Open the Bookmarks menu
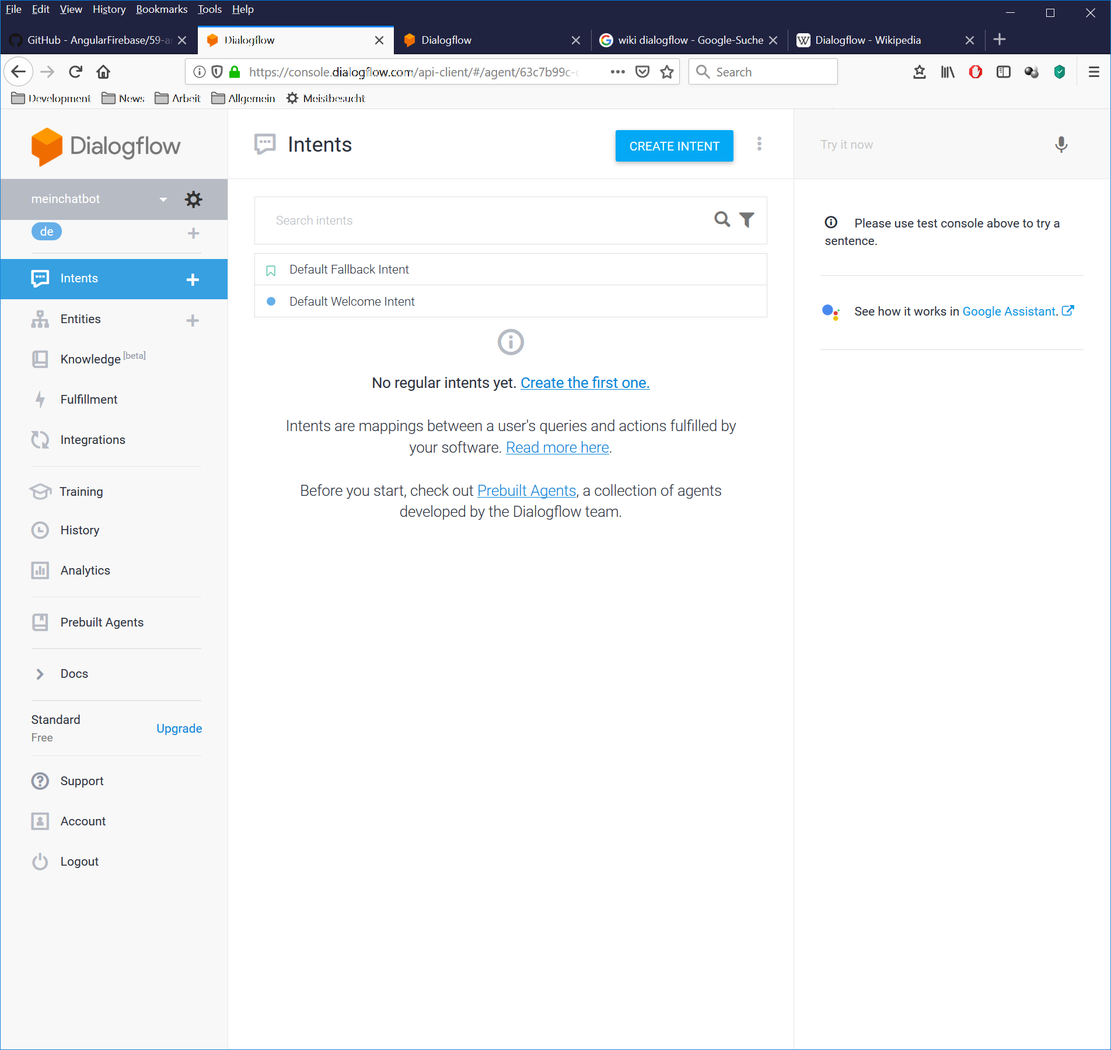The image size is (1111, 1050). coord(162,9)
